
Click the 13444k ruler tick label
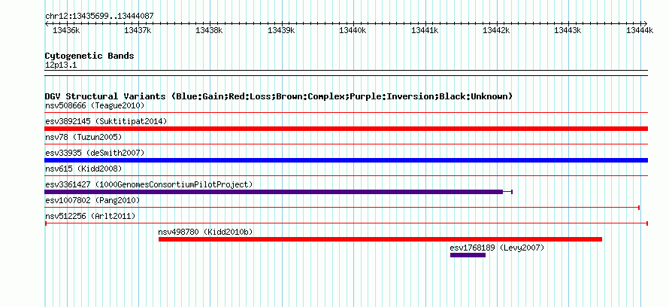pyautogui.click(x=639, y=30)
